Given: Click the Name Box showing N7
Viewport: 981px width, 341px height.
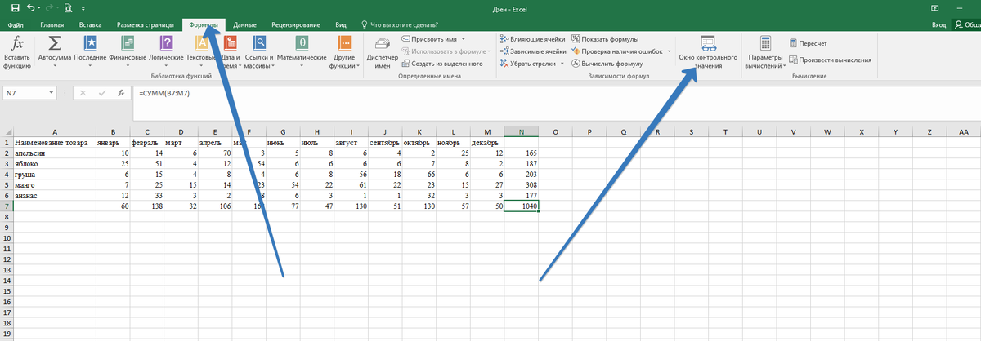Looking at the screenshot, I should point(25,93).
